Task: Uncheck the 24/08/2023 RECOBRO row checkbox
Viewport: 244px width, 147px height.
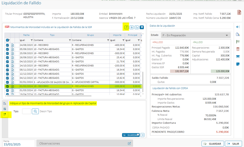Action: 7,45
